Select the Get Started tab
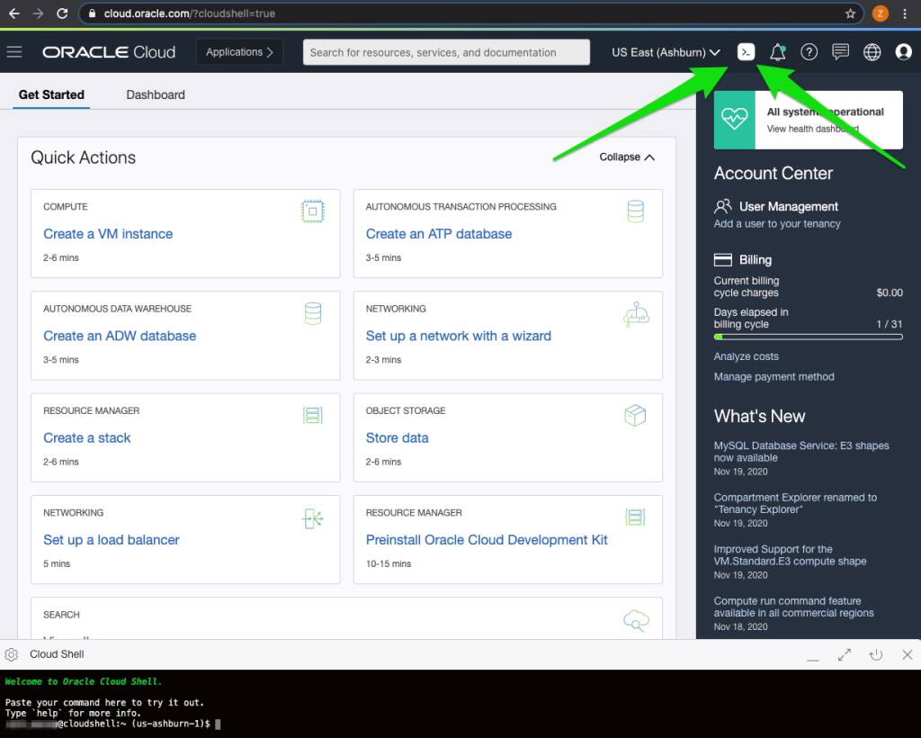 [51, 94]
